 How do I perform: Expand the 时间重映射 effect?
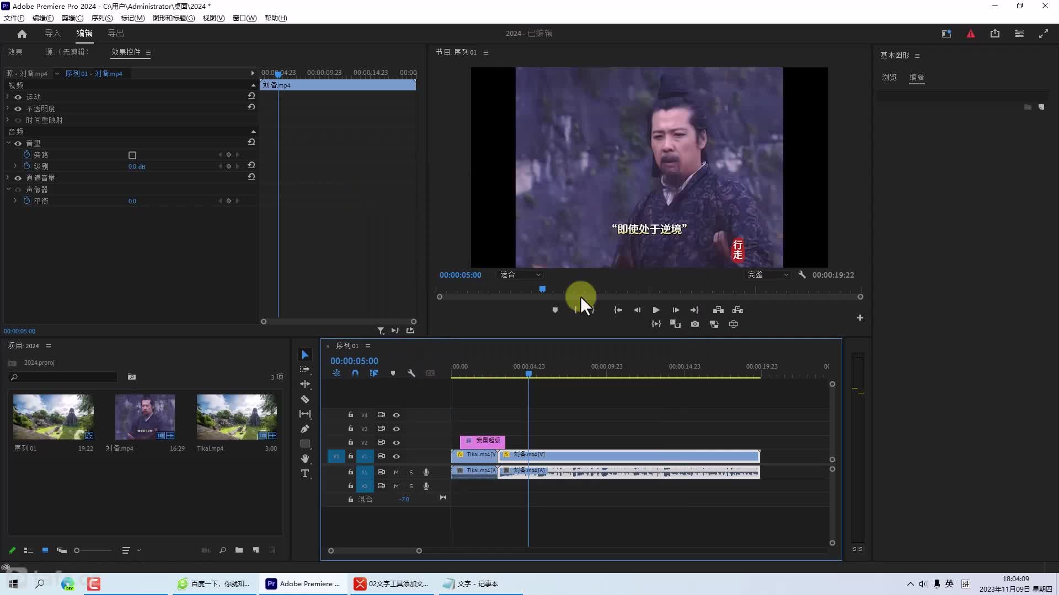pos(8,120)
